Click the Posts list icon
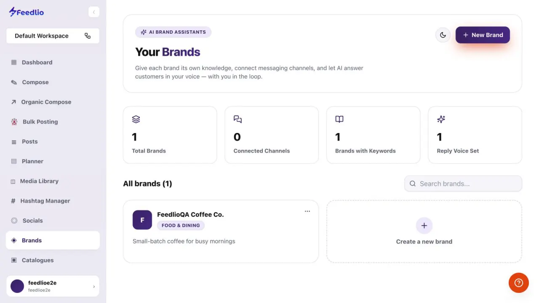Viewport: 539px width, 303px height. (x=14, y=142)
